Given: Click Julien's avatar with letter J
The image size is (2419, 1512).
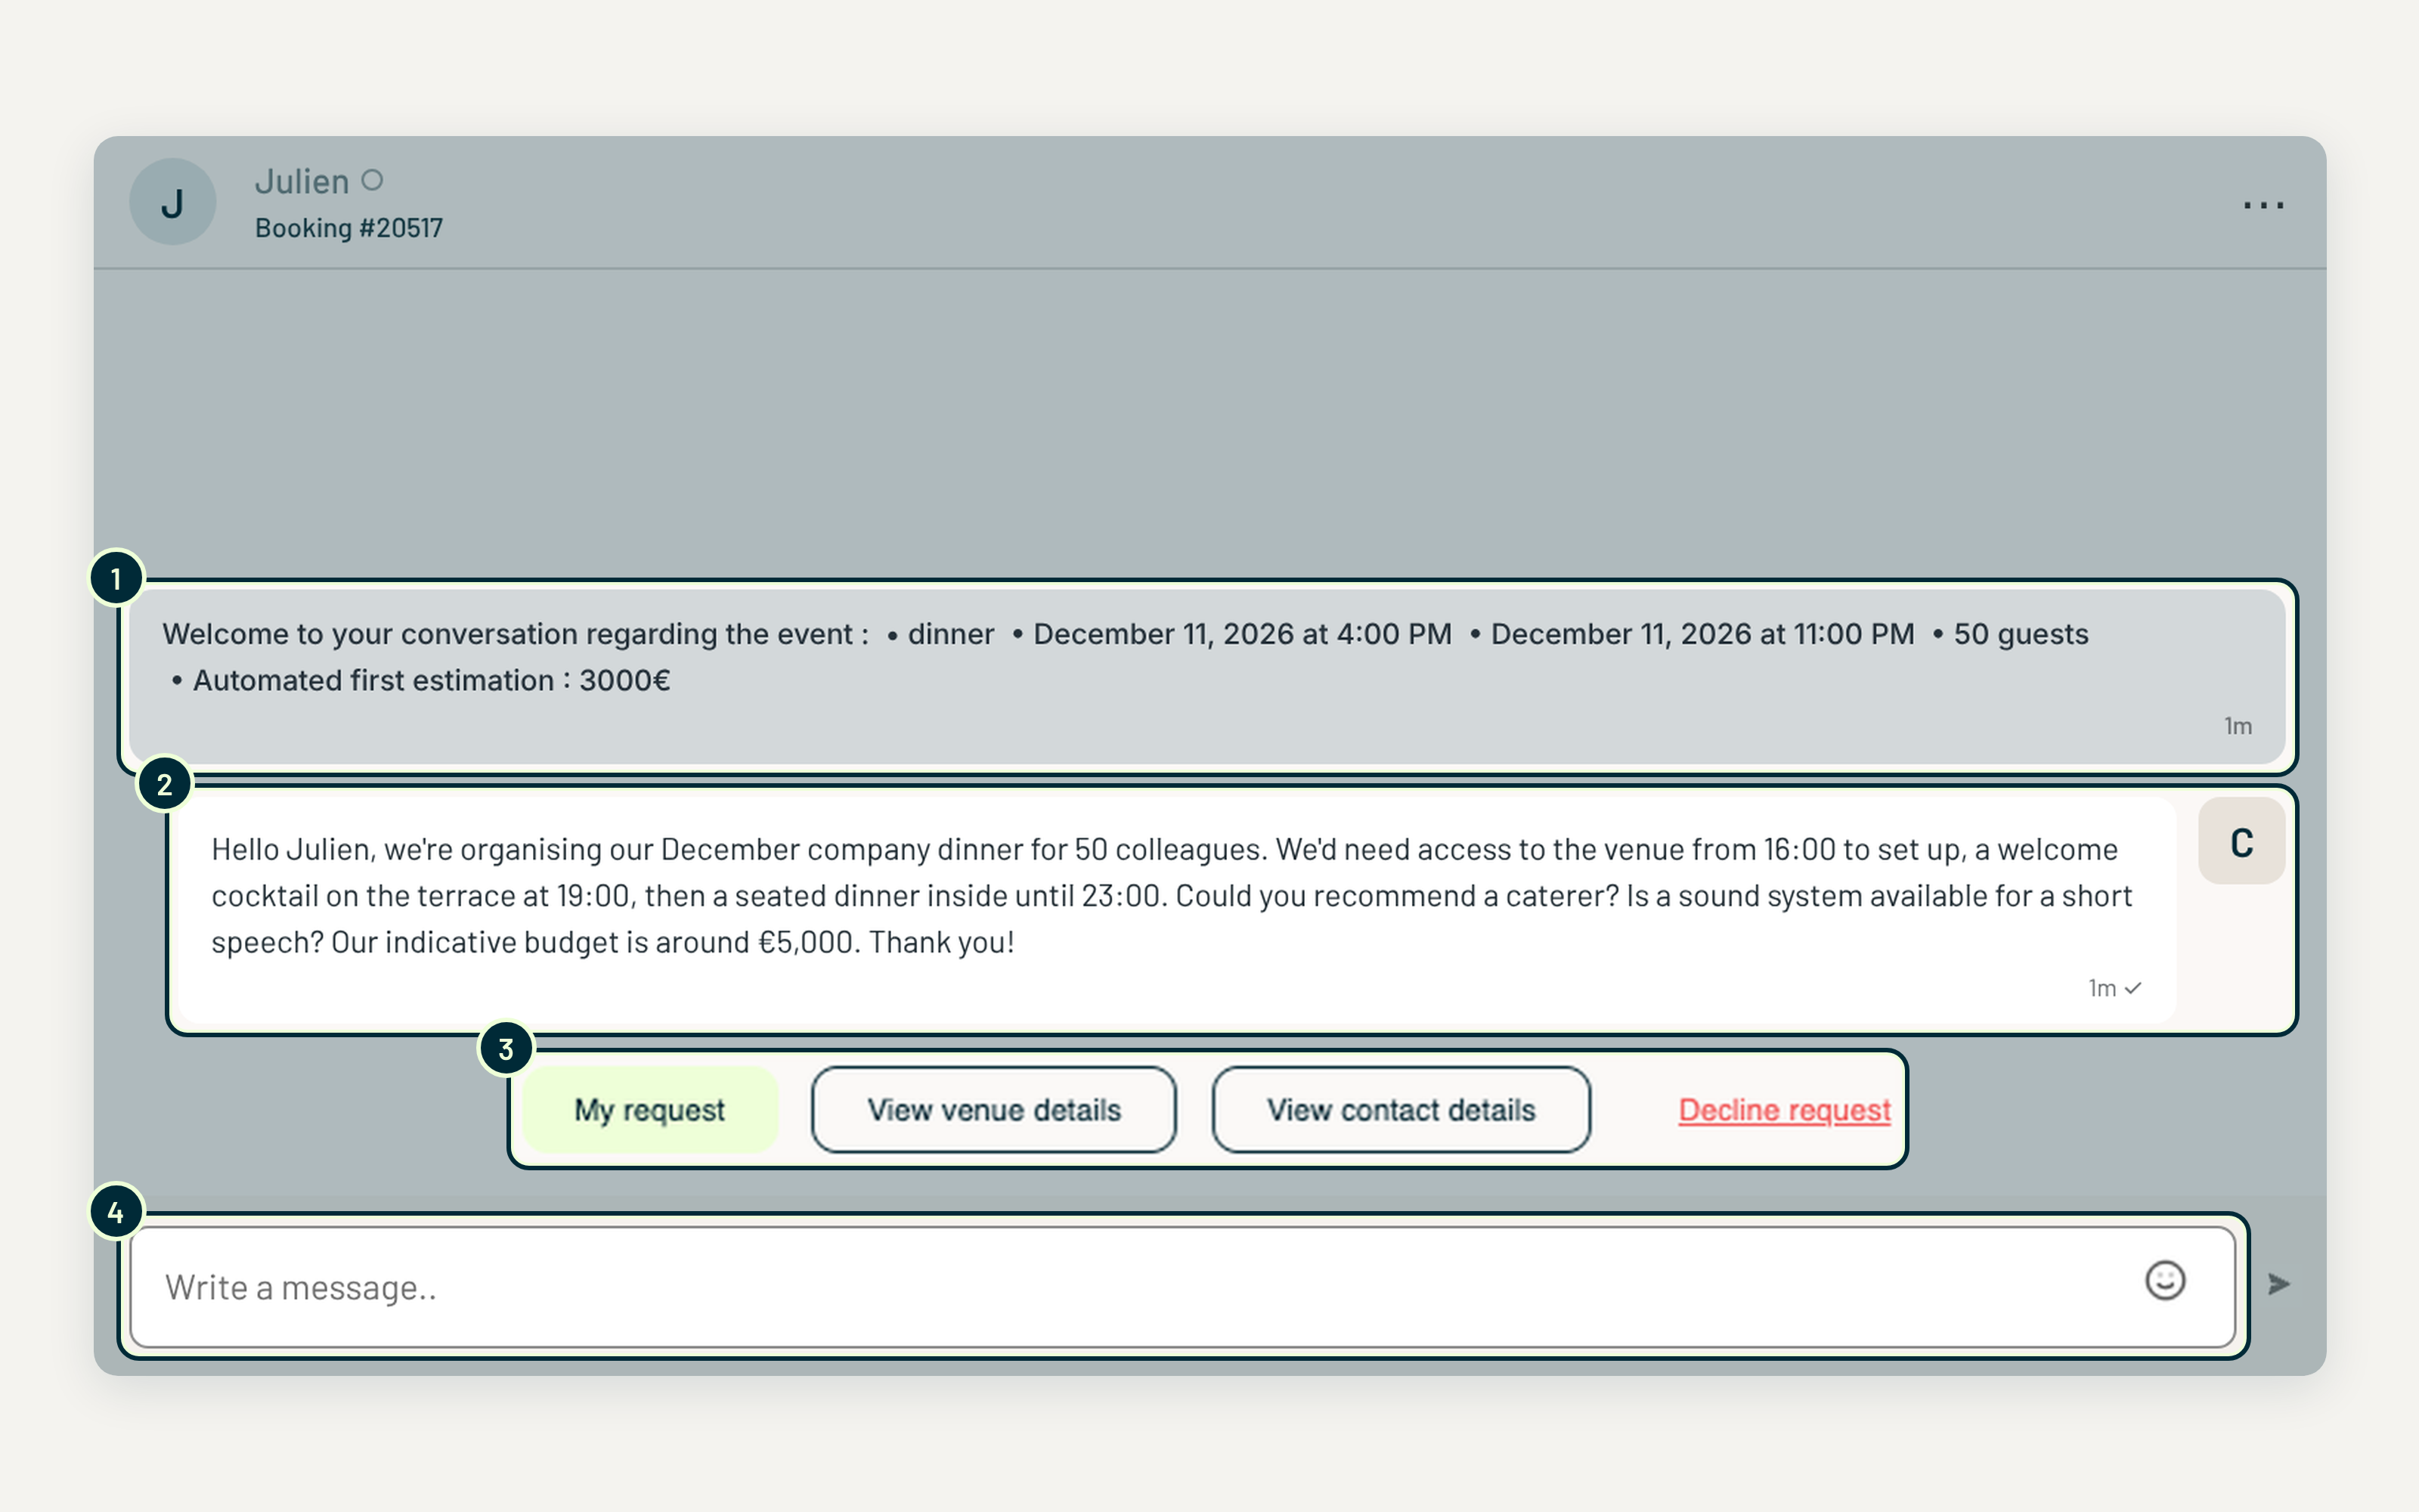Looking at the screenshot, I should click(x=173, y=202).
